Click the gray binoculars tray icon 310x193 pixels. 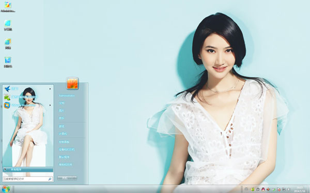click(x=258, y=189)
